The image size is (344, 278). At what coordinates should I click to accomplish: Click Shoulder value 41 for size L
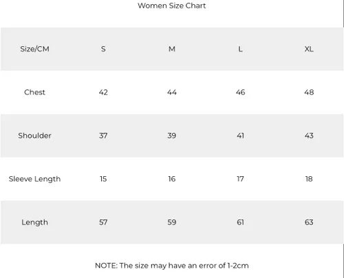(x=240, y=136)
